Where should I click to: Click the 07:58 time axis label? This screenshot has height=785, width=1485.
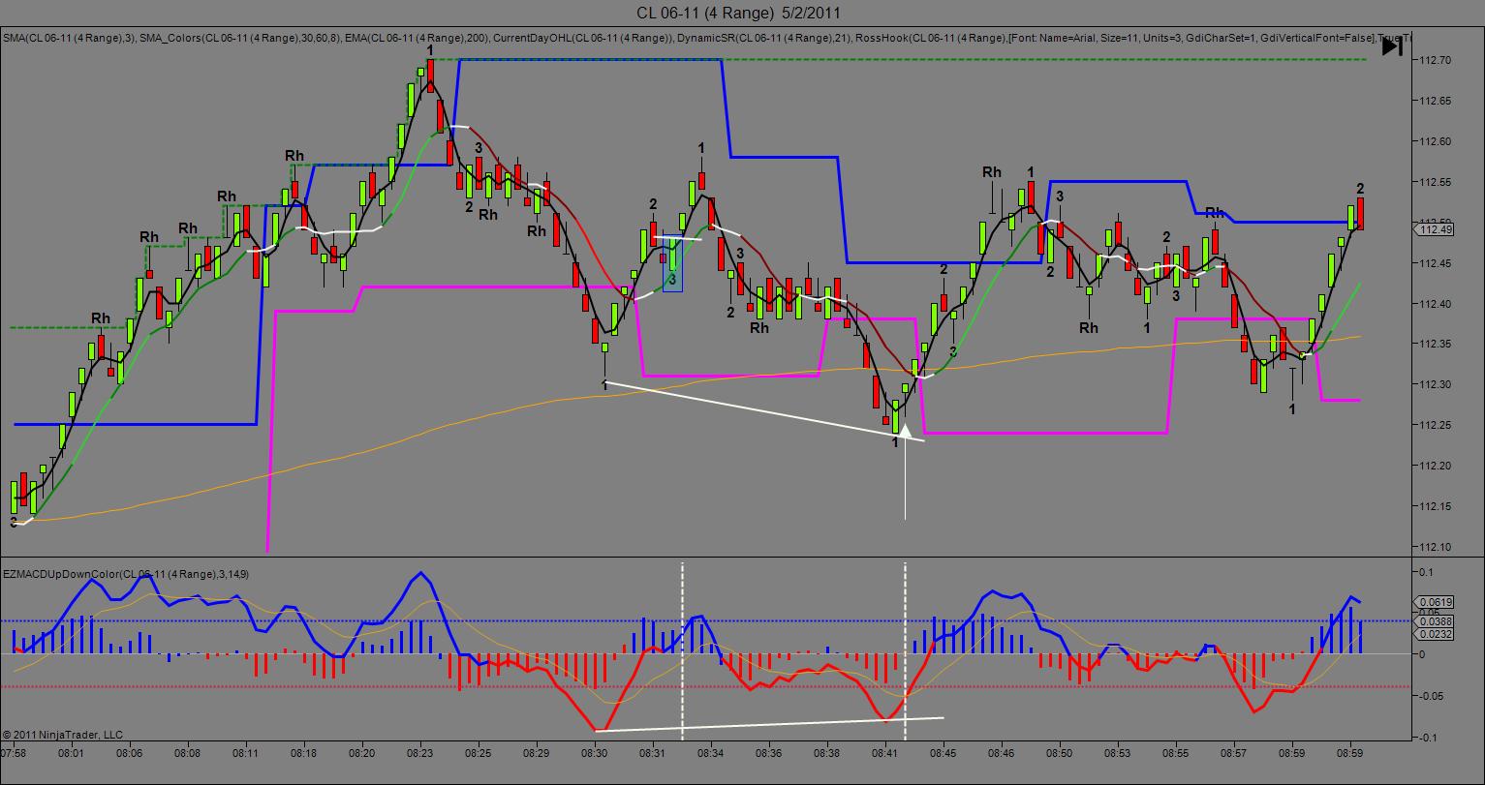14,752
